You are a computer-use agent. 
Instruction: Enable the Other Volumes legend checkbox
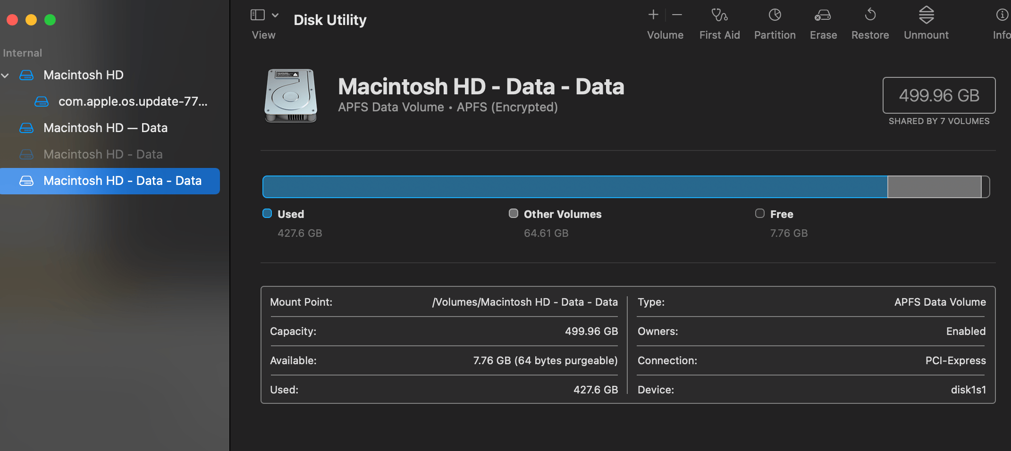(x=514, y=213)
